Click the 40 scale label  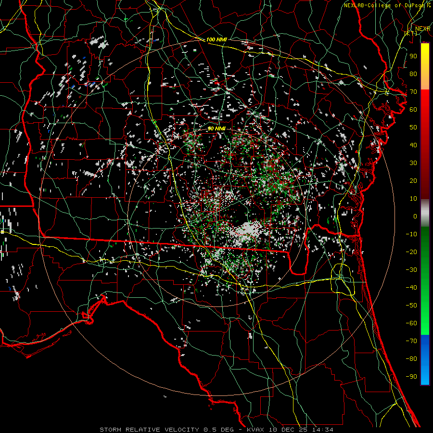pos(413,145)
